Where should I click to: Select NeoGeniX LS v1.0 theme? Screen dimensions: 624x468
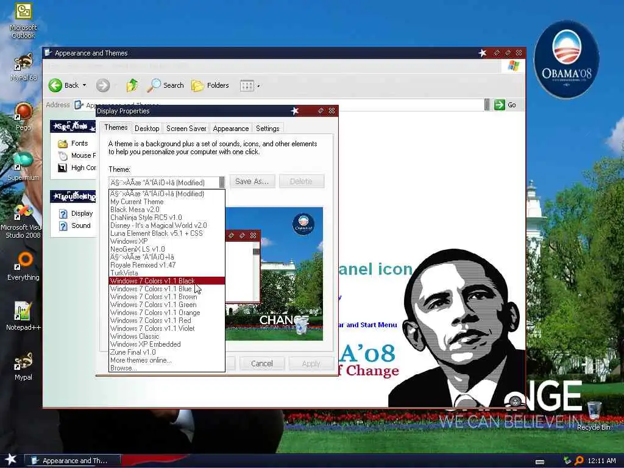(x=167, y=249)
